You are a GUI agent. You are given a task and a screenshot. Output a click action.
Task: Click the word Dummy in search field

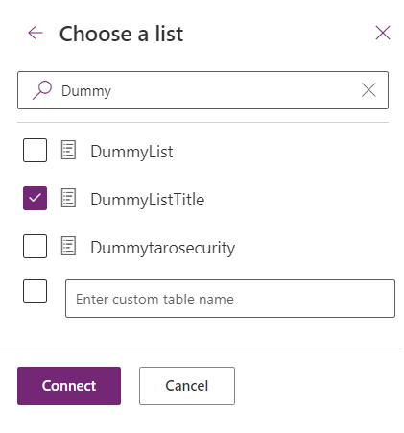[86, 91]
